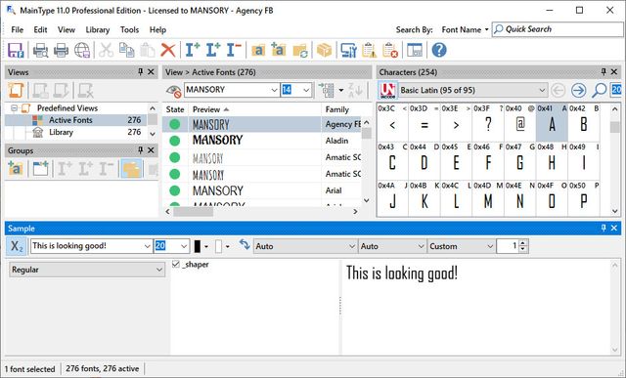Toggle the subscript X2 button
The height and width of the screenshot is (378, 626).
pos(17,246)
